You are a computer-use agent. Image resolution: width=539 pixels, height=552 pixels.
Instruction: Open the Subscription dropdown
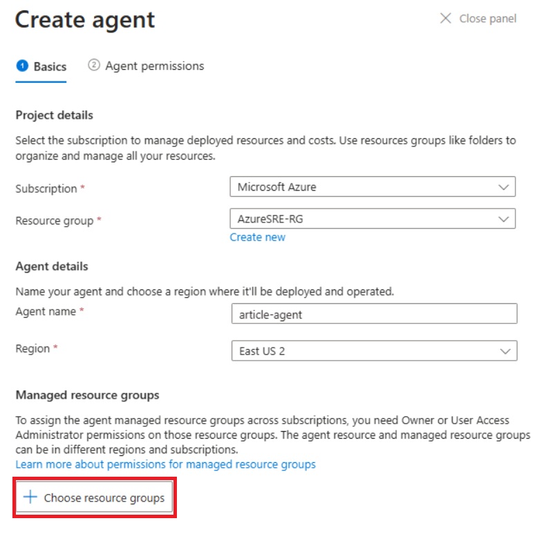(x=372, y=187)
